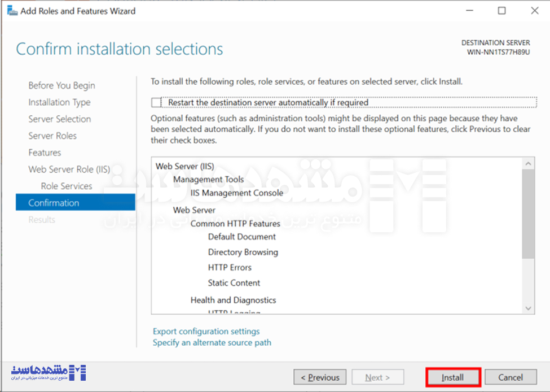Cancel the wizard
550x392 pixels.
511,377
